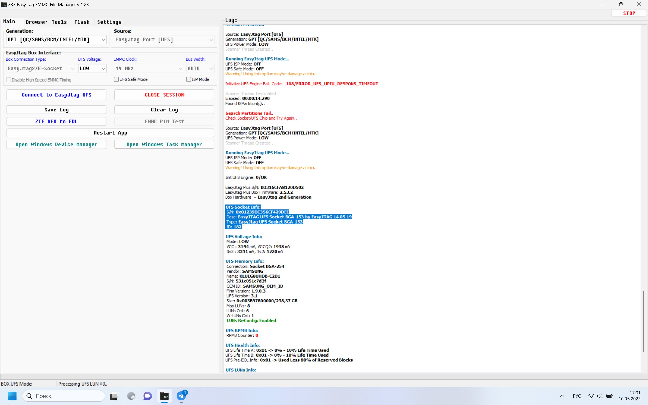Click log line "Name: KLUEG8UHDB-C2D1"

tap(253, 276)
